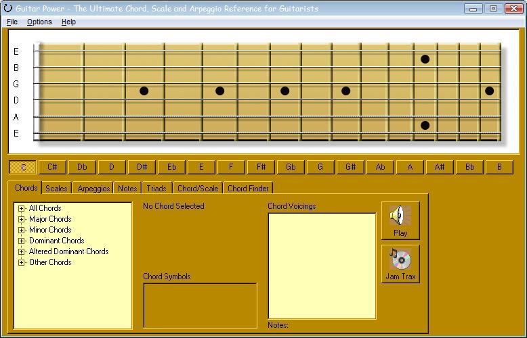
Task: Switch to the Notes tab
Action: 127,188
